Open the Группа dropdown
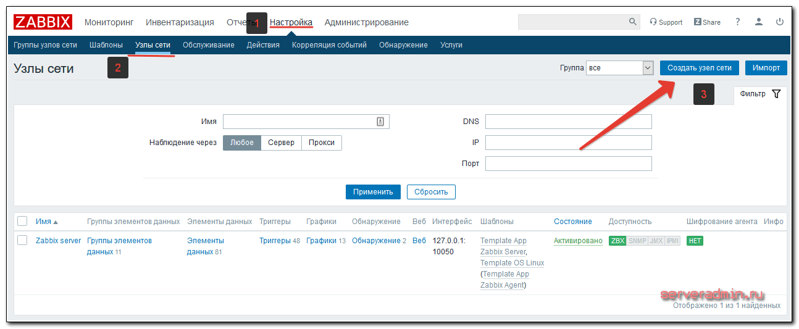Viewport: 799px width, 329px height. click(619, 68)
